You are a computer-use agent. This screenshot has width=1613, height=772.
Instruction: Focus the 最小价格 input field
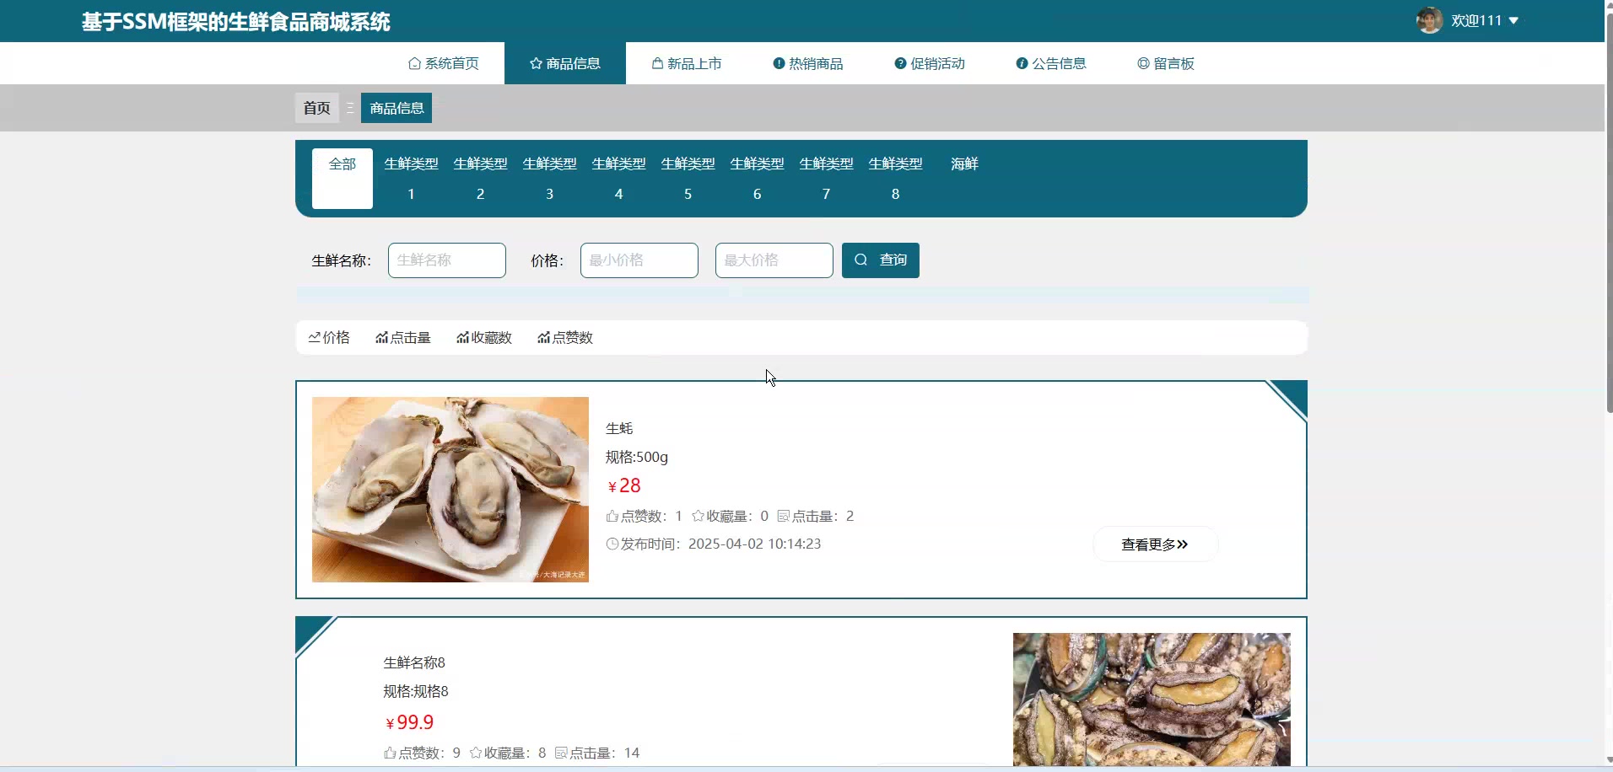point(639,260)
